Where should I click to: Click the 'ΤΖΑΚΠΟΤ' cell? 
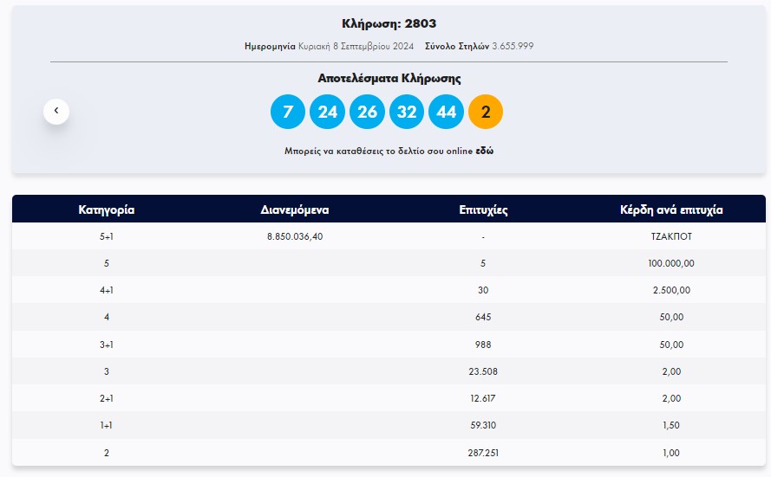click(671, 236)
